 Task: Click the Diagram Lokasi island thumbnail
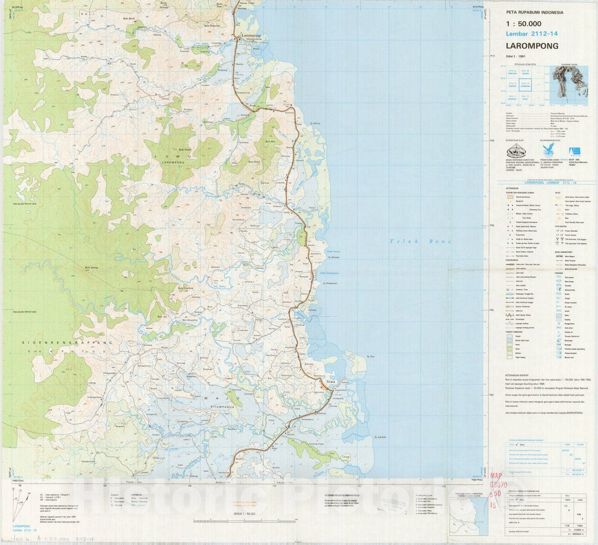point(570,82)
